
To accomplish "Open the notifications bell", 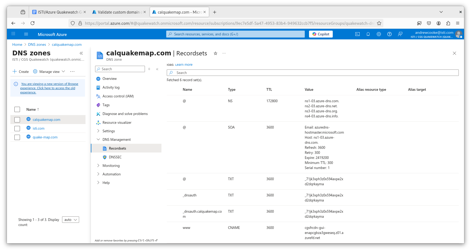I will [368, 34].
